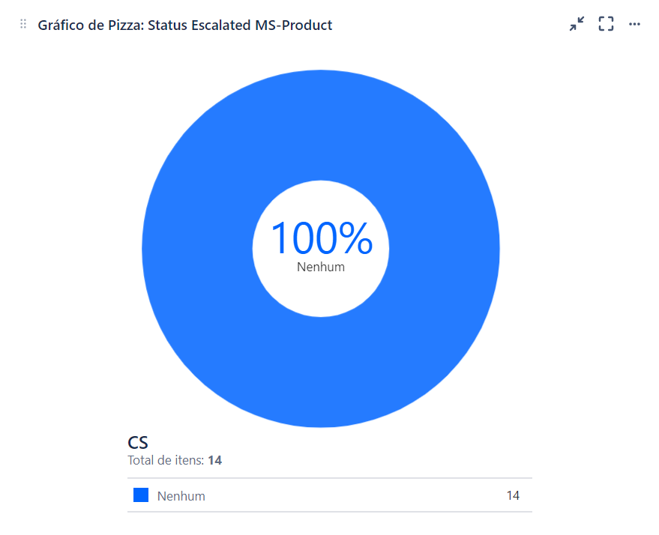Click the CS heading below the chart
The image size is (659, 535).
138,443
